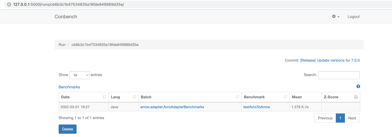Open the Benchmarks link above the table
This screenshot has height=137, width=392.
[x=69, y=87]
